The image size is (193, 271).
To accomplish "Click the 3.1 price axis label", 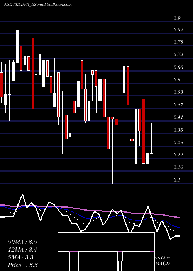I will [x=177, y=180].
